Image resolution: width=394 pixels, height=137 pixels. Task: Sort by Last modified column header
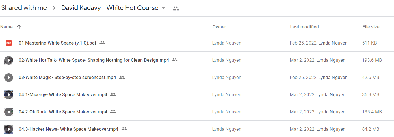click(304, 27)
